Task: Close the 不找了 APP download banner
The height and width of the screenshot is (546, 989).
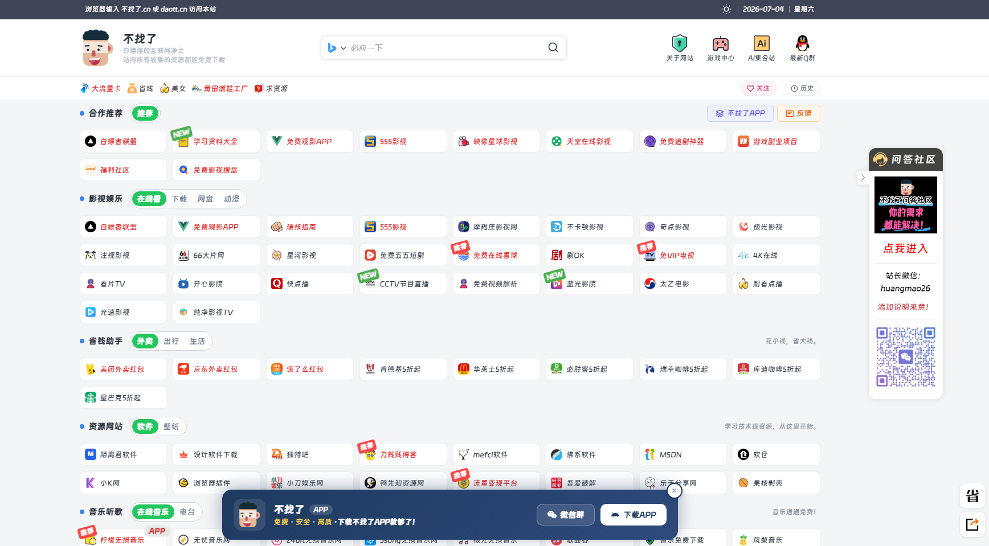Action: (x=674, y=490)
